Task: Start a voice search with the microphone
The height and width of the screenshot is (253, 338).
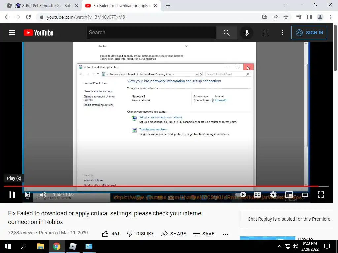Action: click(246, 33)
